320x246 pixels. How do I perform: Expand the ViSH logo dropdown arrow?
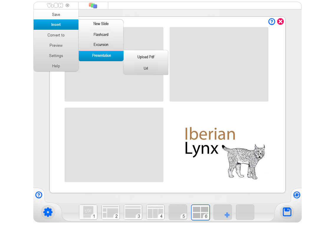[68, 5]
